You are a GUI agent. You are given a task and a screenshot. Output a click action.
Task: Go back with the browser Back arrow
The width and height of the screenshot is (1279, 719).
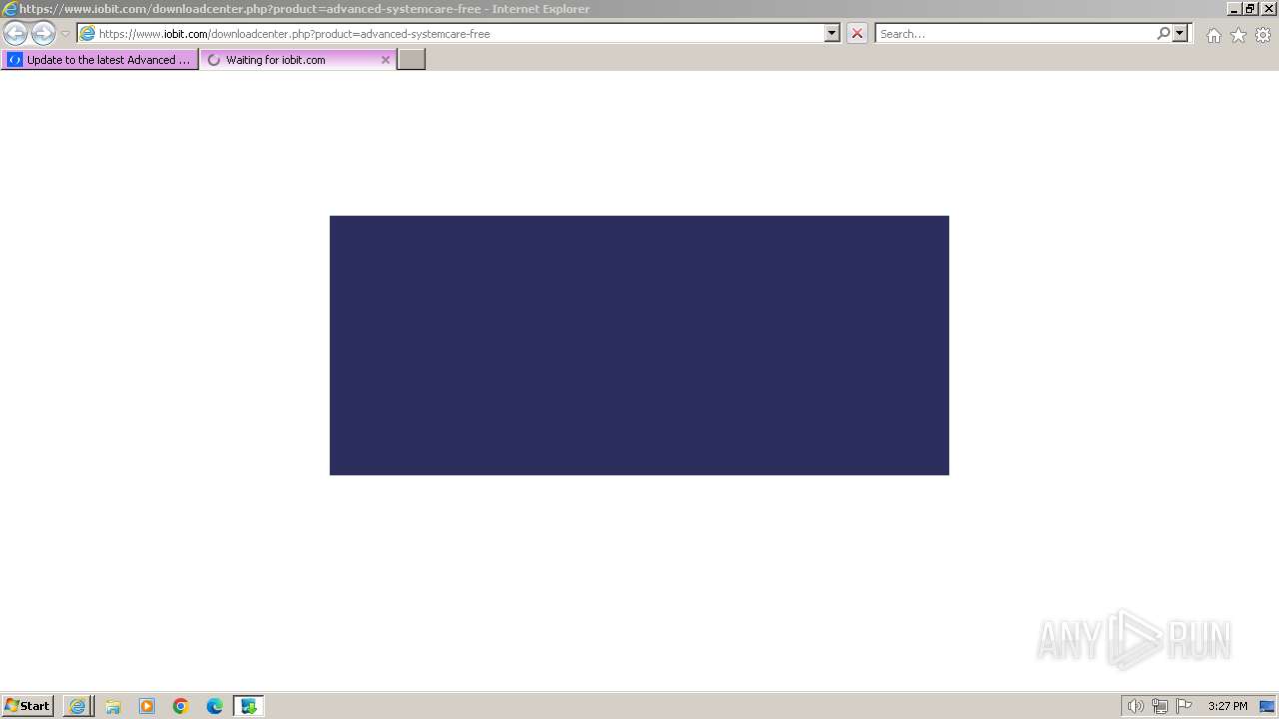coord(15,33)
